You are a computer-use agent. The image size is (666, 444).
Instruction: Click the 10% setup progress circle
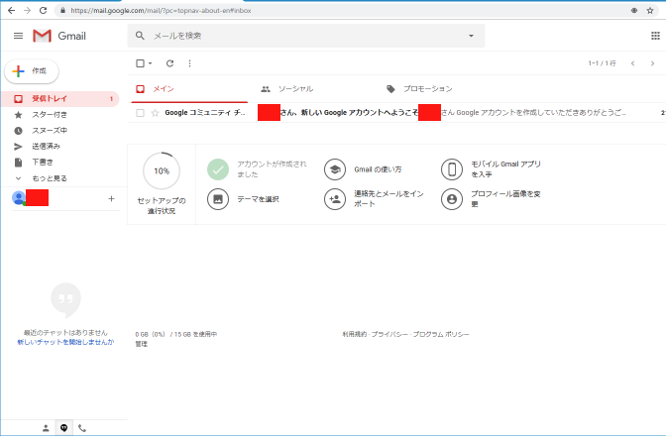tap(162, 170)
